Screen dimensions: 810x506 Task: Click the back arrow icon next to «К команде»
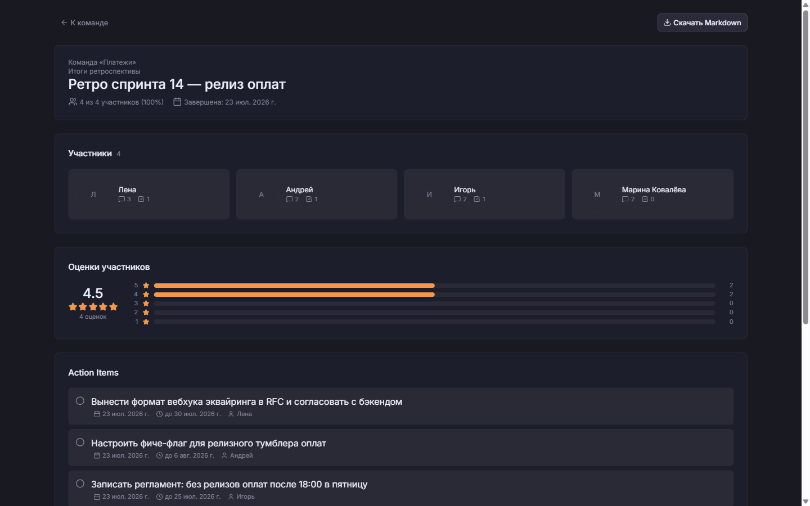[64, 22]
